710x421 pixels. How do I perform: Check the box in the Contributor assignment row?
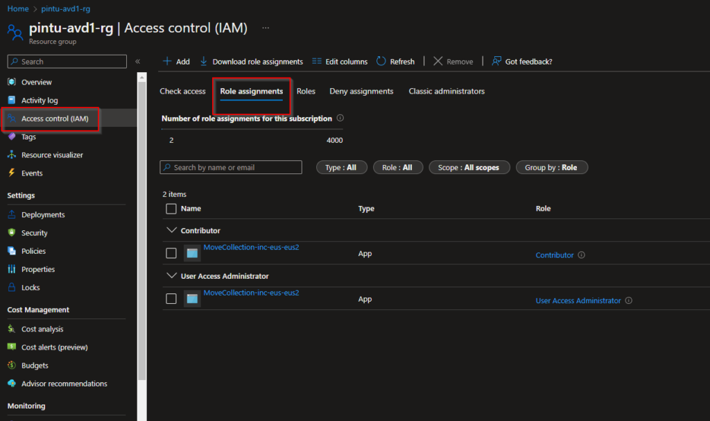(171, 253)
